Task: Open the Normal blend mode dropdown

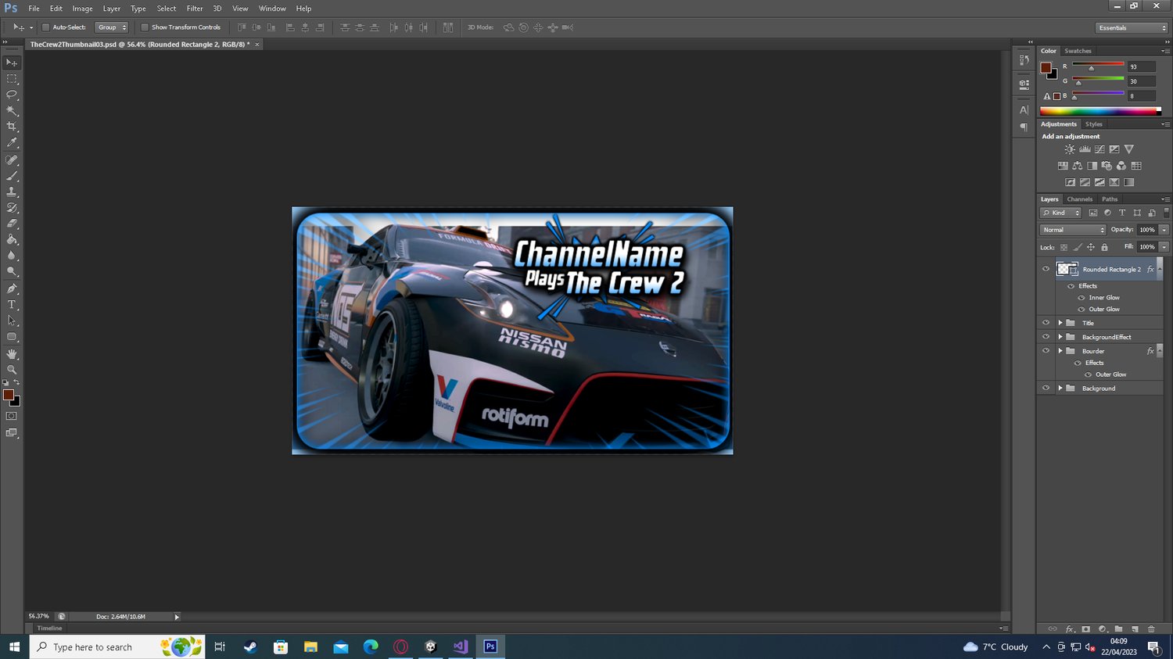Action: 1073,230
